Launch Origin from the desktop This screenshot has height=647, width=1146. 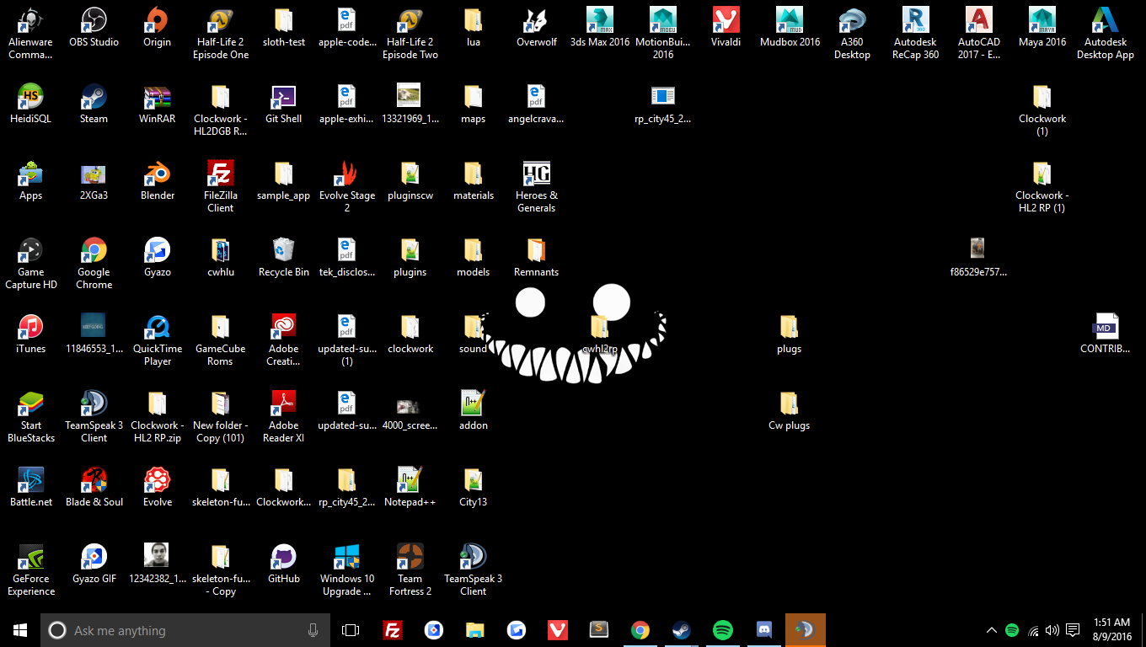157,27
